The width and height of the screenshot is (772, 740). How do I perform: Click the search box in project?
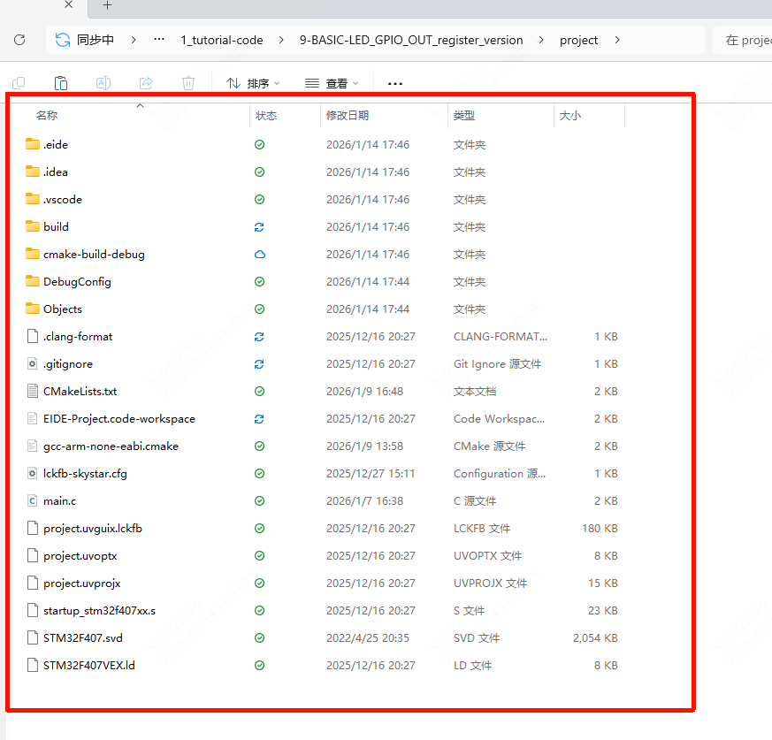click(743, 40)
